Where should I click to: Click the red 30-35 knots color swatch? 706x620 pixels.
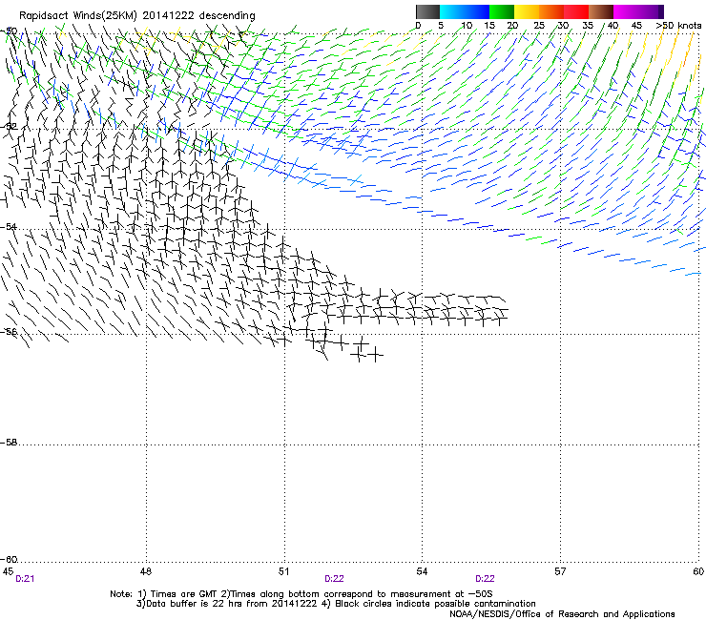coord(576,11)
